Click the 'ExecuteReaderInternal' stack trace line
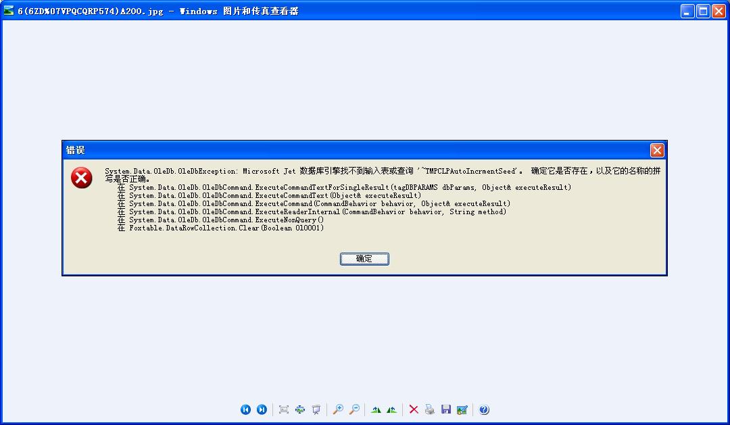Viewport: 730px width, 425px height. pos(312,211)
